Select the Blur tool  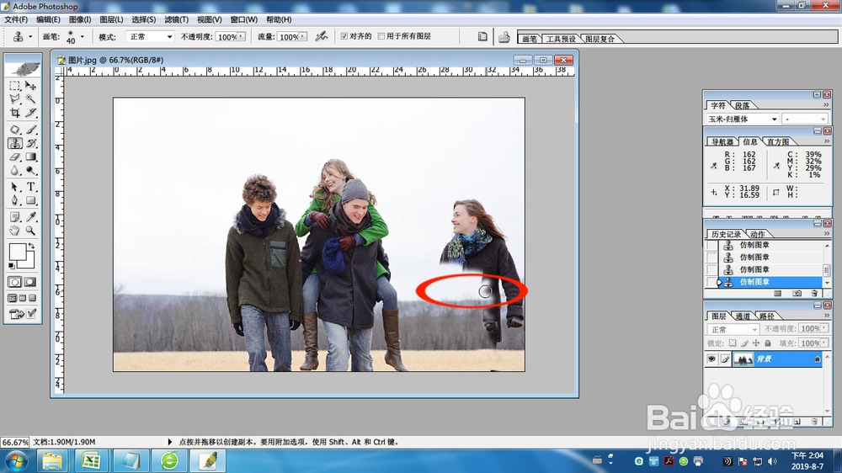coord(15,171)
